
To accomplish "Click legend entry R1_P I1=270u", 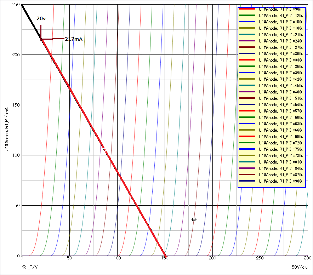I will click(x=271, y=47).
